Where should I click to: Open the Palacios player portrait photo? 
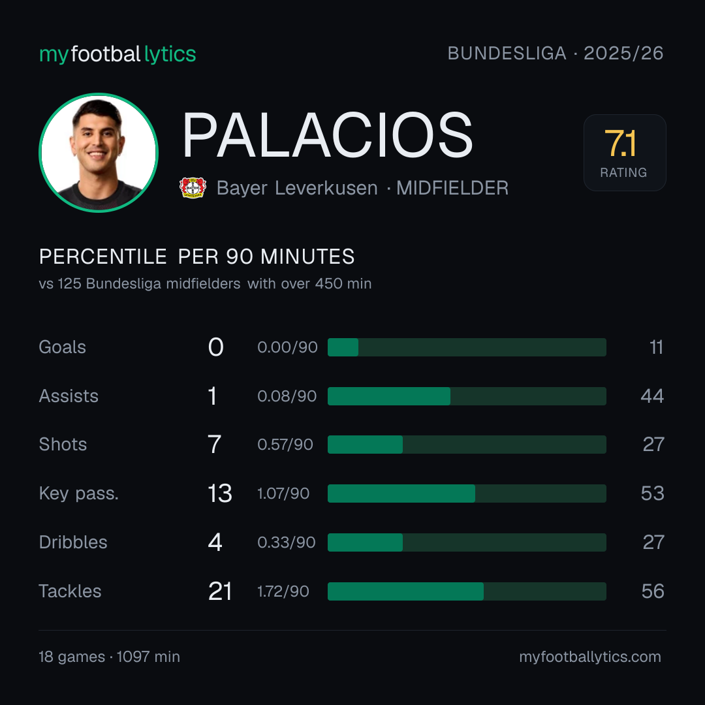99,152
